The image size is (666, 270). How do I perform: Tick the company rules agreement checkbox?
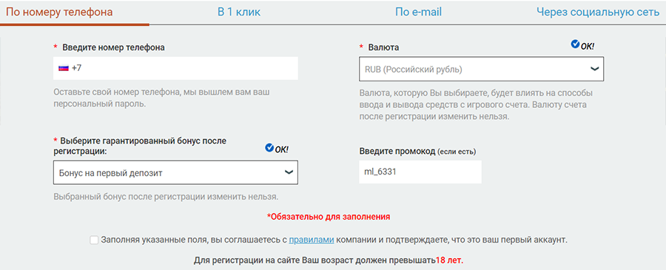(94, 240)
